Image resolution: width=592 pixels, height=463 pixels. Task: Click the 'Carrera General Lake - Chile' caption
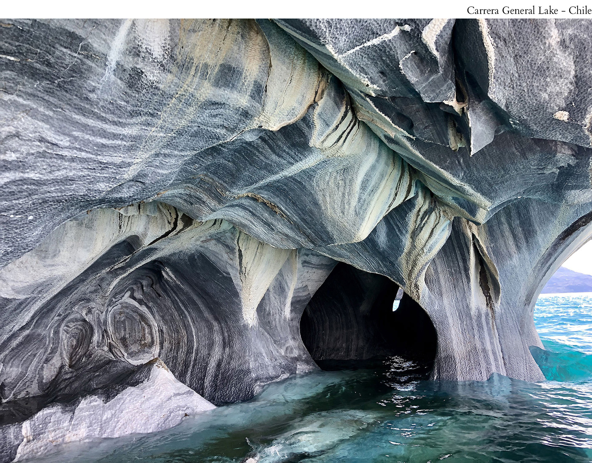(x=529, y=10)
